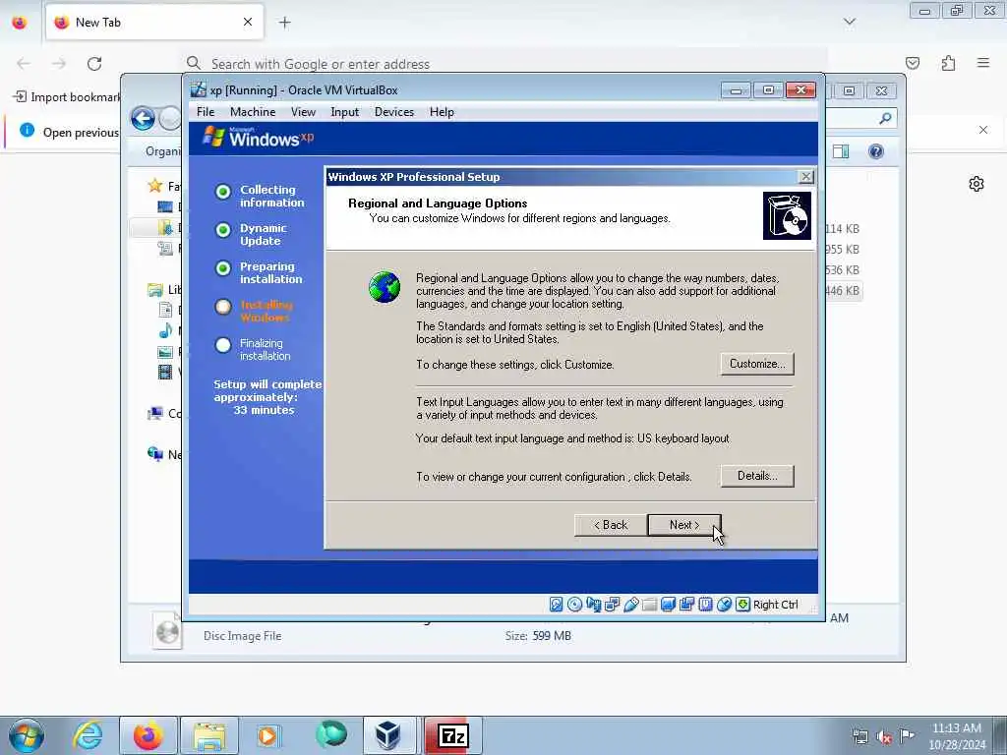Close the Windows XP Professional Setup dialog
The image size is (1007, 755).
[805, 177]
